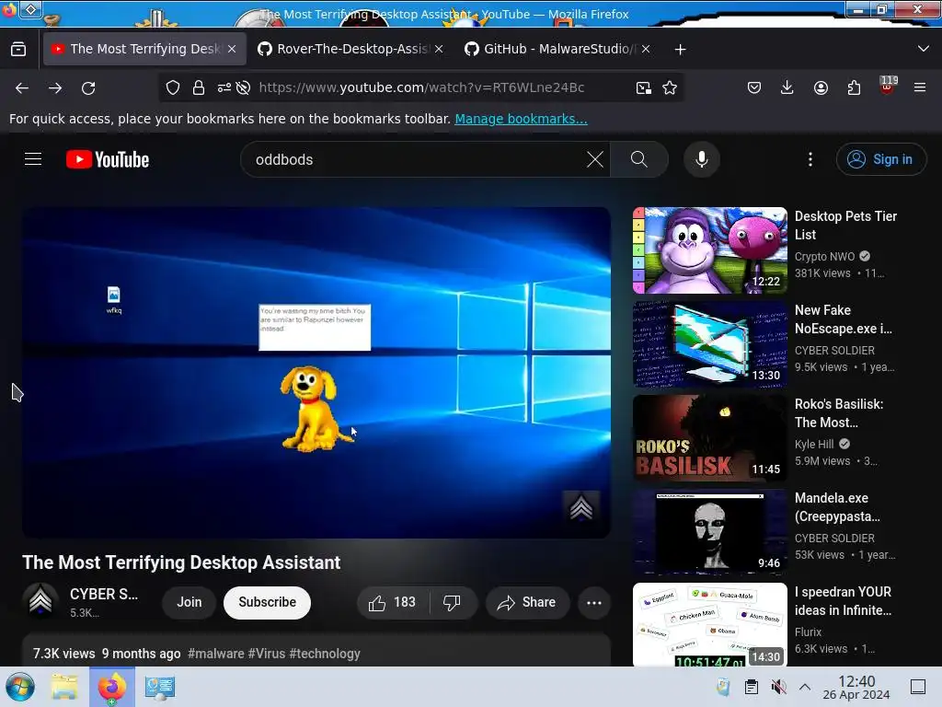Click the #malware hashtag
The height and width of the screenshot is (707, 942).
point(216,654)
